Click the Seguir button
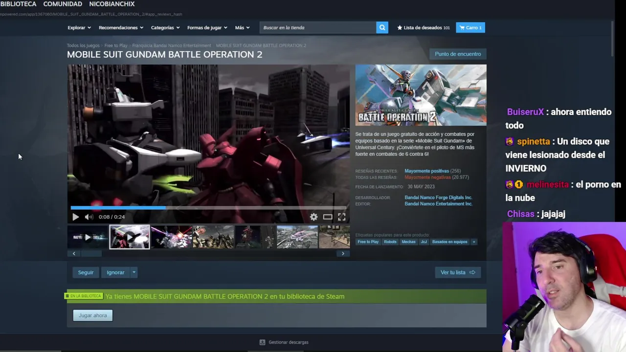 86,272
